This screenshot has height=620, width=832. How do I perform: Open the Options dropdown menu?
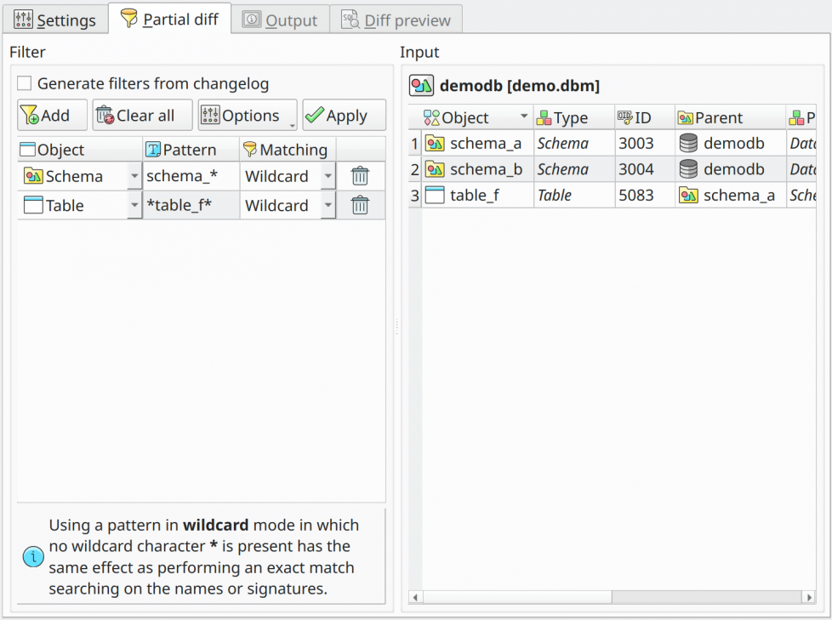[x=248, y=115]
